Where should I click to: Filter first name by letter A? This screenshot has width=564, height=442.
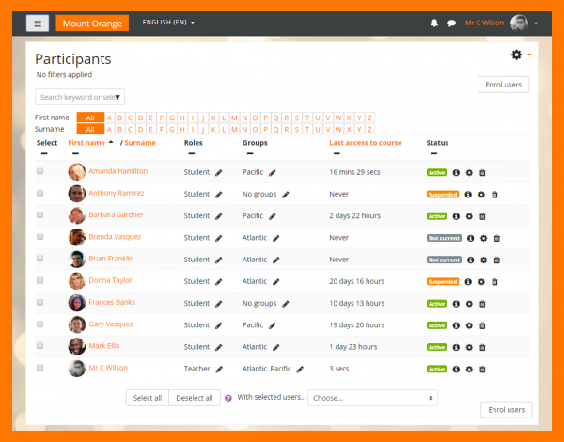tap(109, 118)
